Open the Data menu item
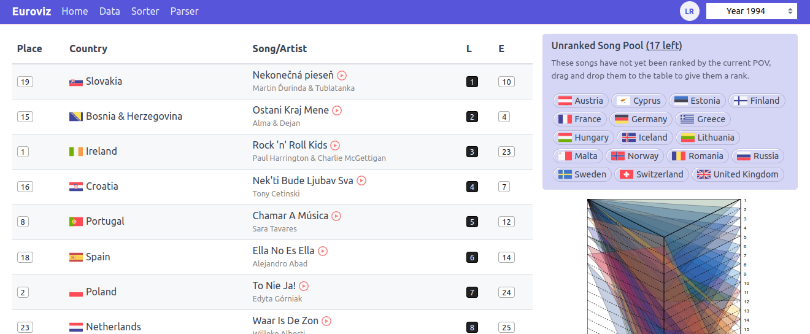This screenshot has height=334, width=810. click(x=110, y=11)
